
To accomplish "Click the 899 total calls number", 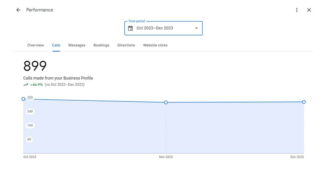I will pyautogui.click(x=35, y=66).
